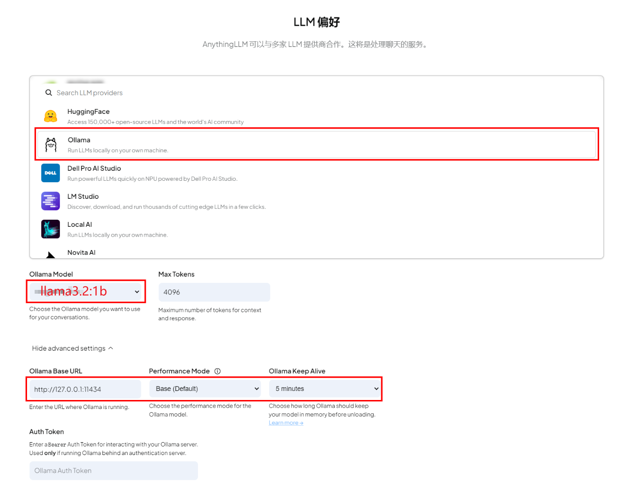629x502 pixels.
Task: Select HuggingFace as LLM provider
Action: (x=317, y=116)
